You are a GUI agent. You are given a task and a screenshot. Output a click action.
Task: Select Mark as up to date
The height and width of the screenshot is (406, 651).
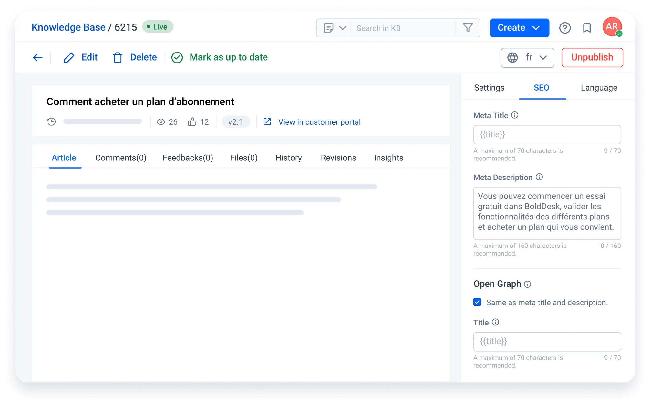(x=228, y=57)
